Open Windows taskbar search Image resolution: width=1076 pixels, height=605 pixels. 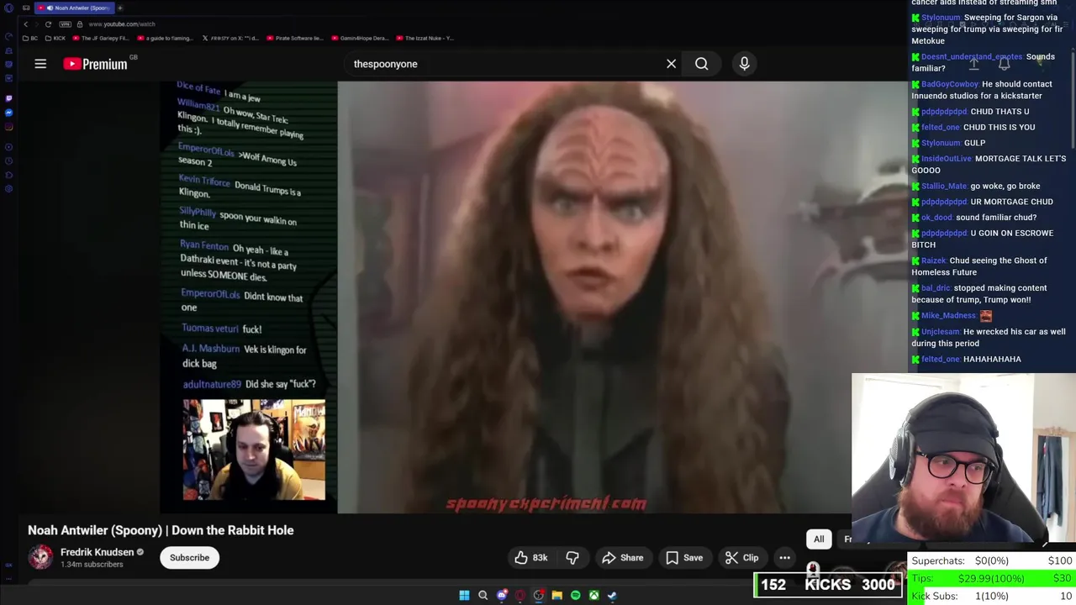pyautogui.click(x=483, y=595)
